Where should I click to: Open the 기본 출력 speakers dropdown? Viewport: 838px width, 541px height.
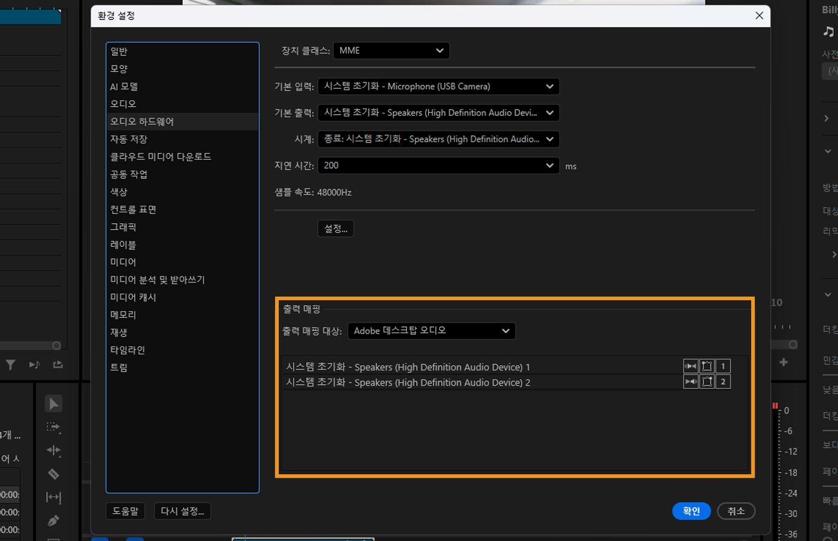[438, 113]
